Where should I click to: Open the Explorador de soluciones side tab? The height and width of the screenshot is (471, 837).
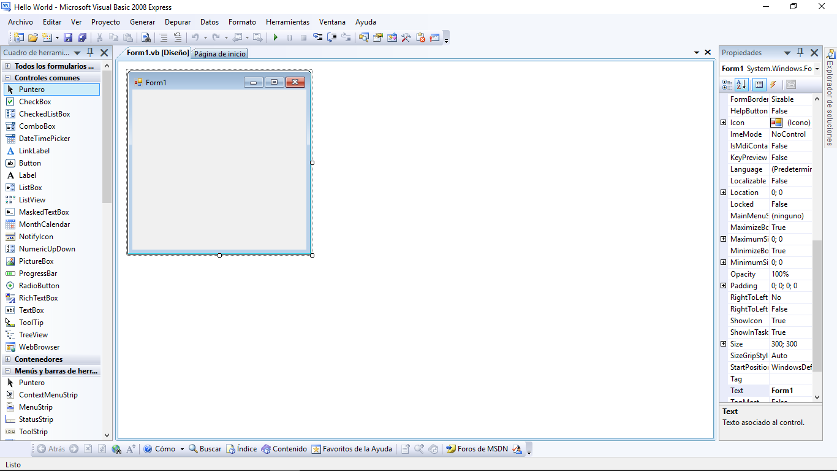[830, 98]
